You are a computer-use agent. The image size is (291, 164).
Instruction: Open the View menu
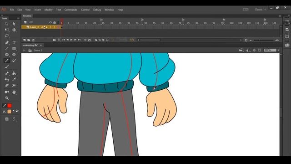coord(28,10)
